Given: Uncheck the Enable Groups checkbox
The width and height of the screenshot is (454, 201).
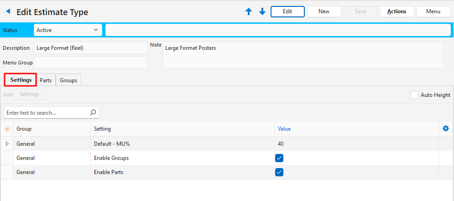Looking at the screenshot, I should (x=280, y=158).
